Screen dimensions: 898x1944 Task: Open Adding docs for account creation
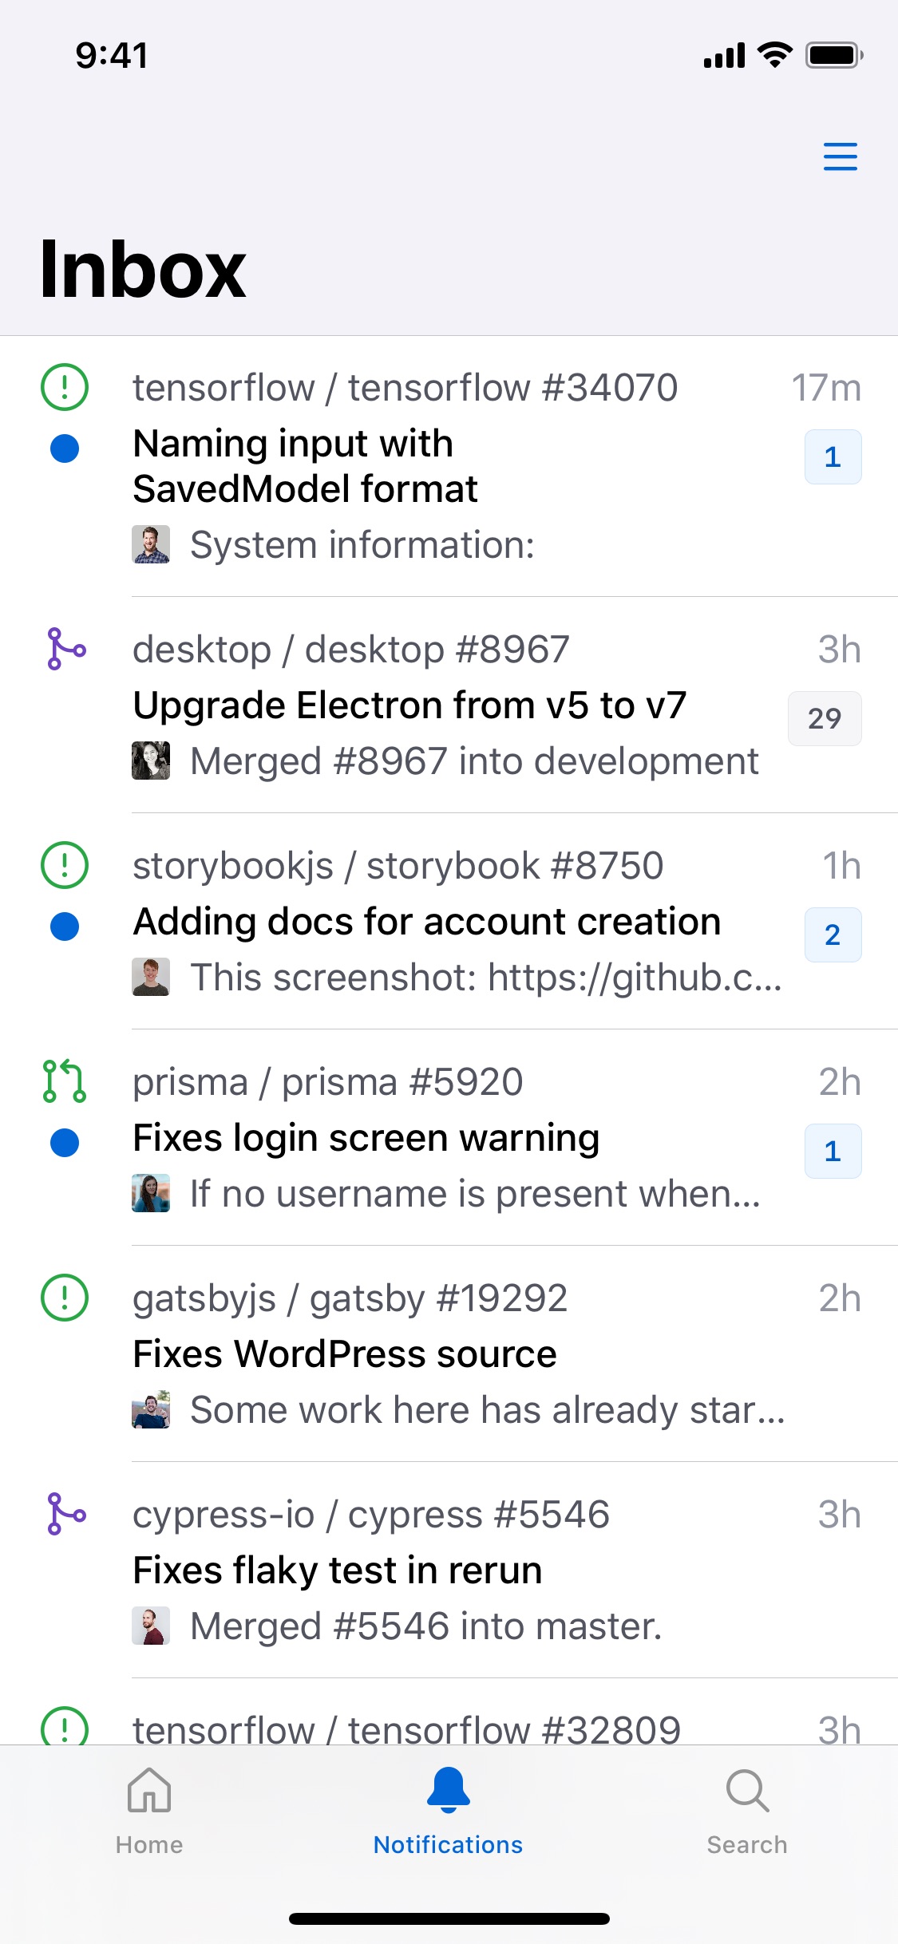427,921
